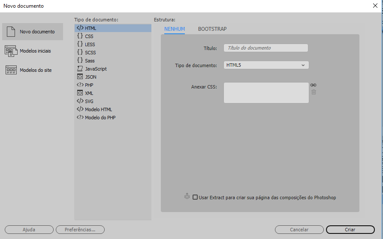The height and width of the screenshot is (239, 383).
Task: Click the HTML code icon in document type list
Action: click(x=80, y=28)
